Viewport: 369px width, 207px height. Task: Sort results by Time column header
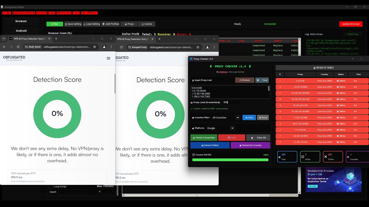coord(358,74)
